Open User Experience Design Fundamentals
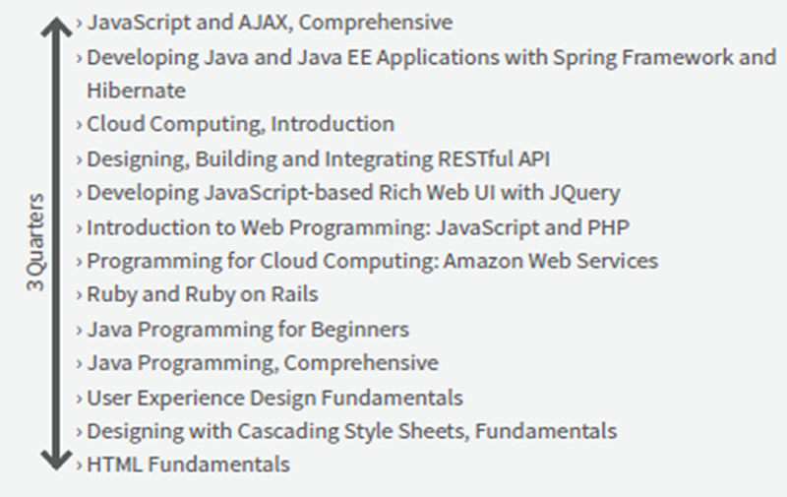This screenshot has width=787, height=497. (x=274, y=398)
